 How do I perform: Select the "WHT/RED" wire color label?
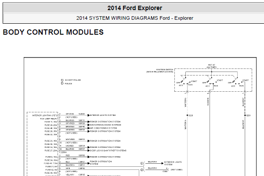(x=70, y=139)
